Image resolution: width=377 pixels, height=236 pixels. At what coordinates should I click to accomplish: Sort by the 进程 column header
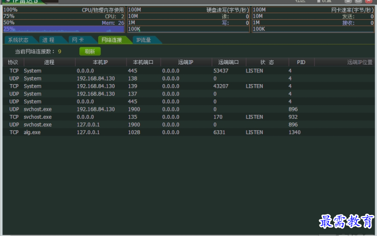50,62
